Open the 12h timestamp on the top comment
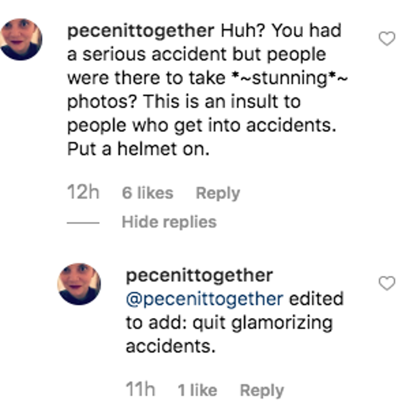Image resolution: width=417 pixels, height=417 pixels. click(x=83, y=193)
